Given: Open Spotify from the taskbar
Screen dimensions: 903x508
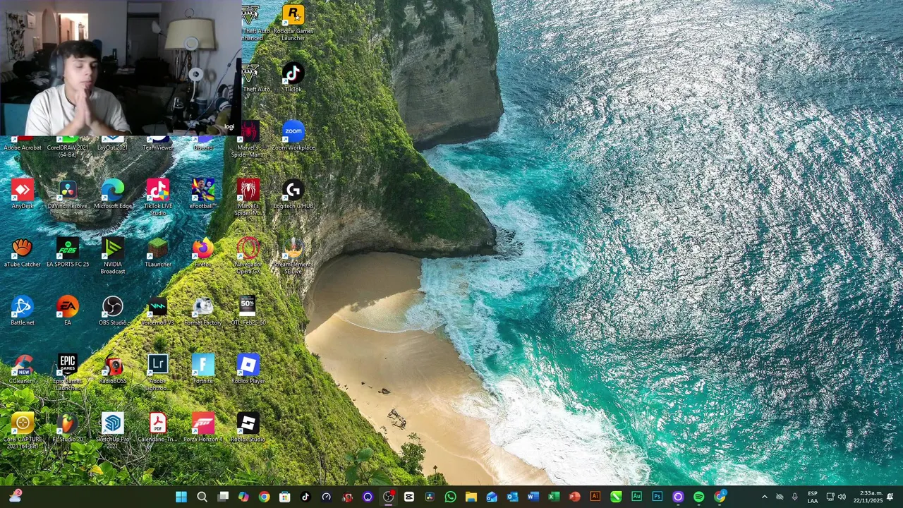Looking at the screenshot, I should (x=698, y=497).
